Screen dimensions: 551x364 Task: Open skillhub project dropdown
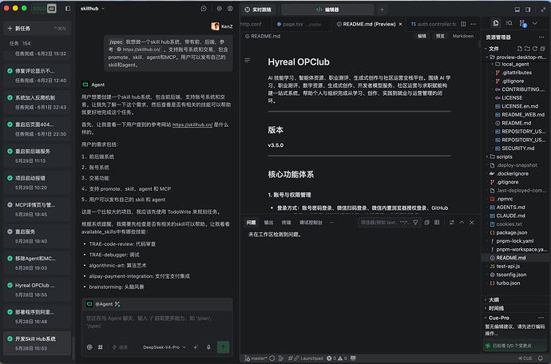coord(93,9)
